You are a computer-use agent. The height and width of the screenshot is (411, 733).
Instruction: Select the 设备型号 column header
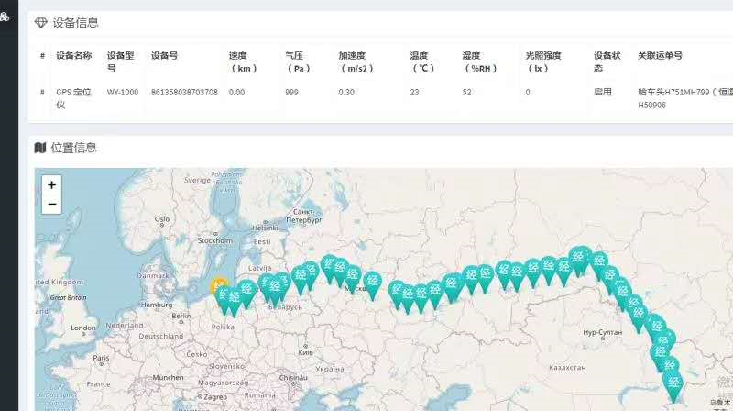coord(121,61)
